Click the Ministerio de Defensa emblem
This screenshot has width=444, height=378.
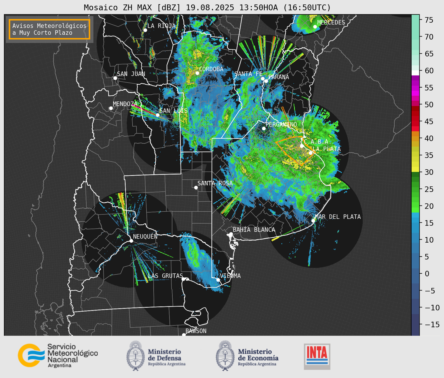coord(136,356)
